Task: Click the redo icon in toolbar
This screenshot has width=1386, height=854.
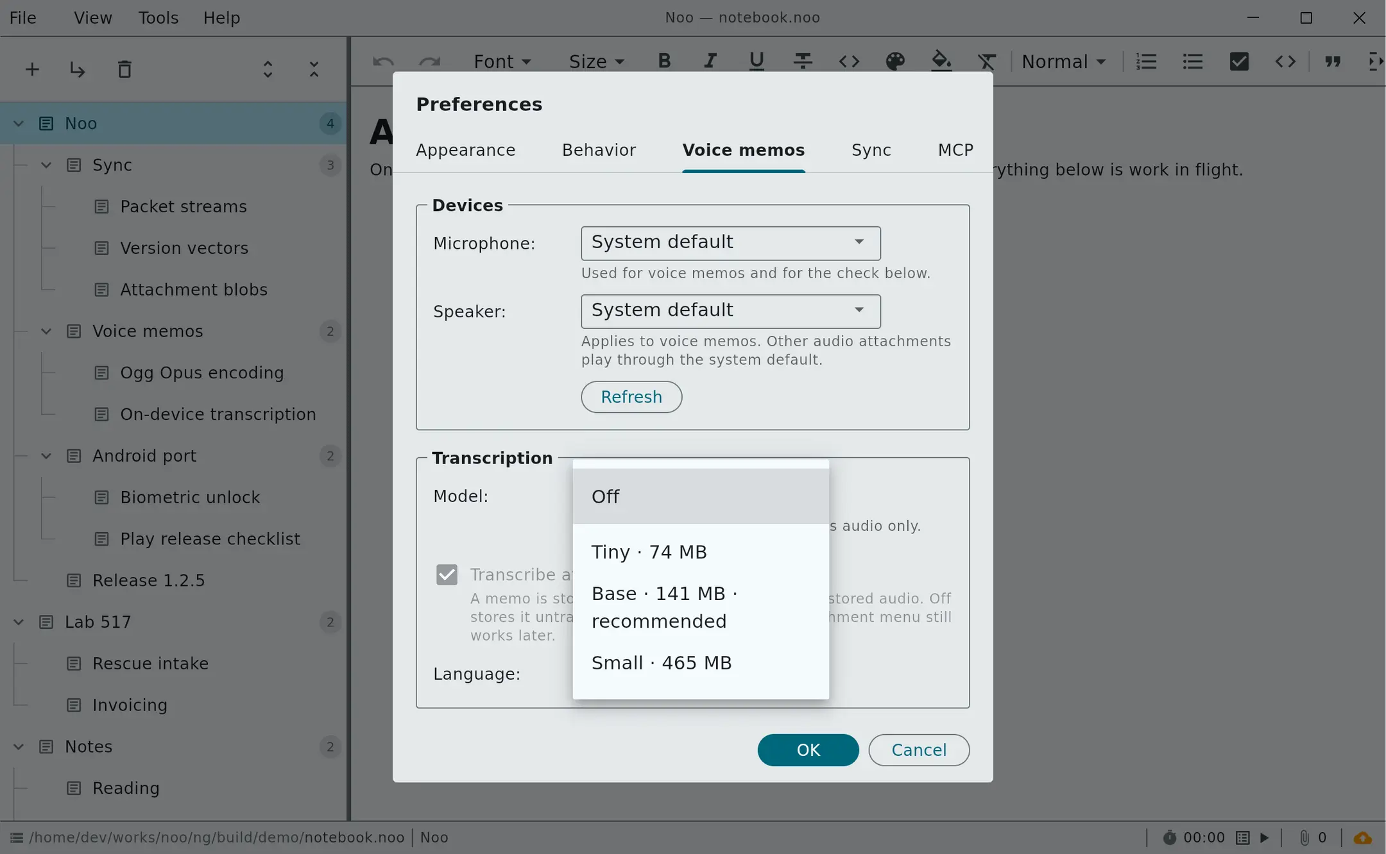Action: [x=429, y=62]
